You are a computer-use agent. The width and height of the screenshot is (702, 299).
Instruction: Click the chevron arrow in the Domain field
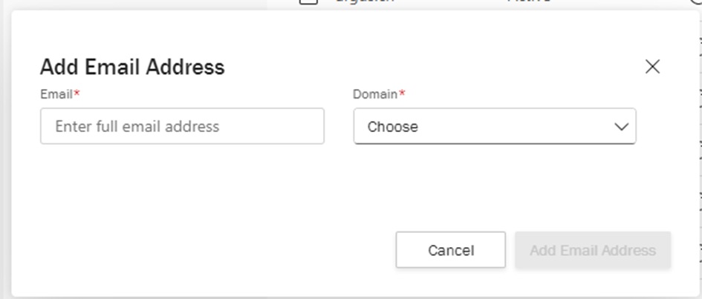click(x=621, y=127)
